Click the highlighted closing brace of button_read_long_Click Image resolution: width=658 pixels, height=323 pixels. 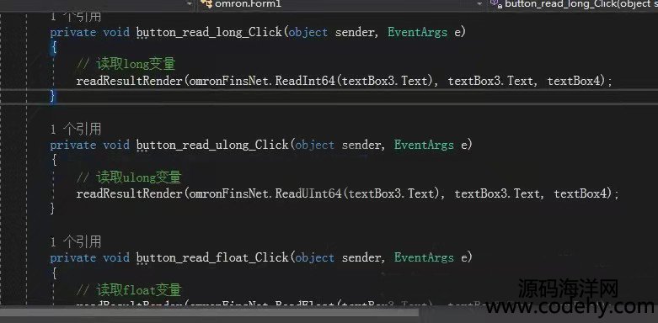point(52,97)
